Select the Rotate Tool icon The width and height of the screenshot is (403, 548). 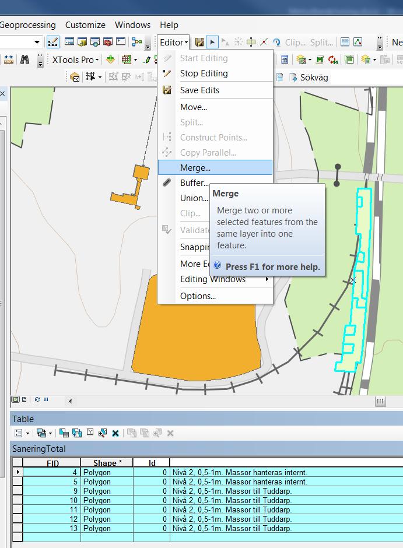(276, 43)
